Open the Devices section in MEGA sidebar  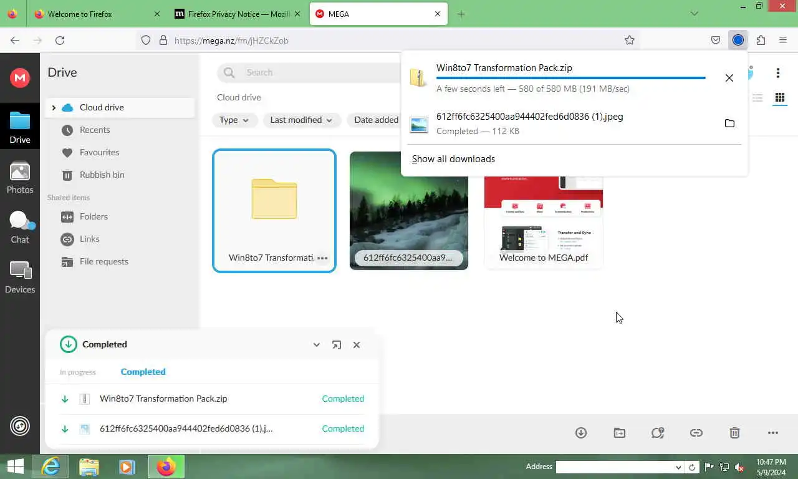coord(20,278)
